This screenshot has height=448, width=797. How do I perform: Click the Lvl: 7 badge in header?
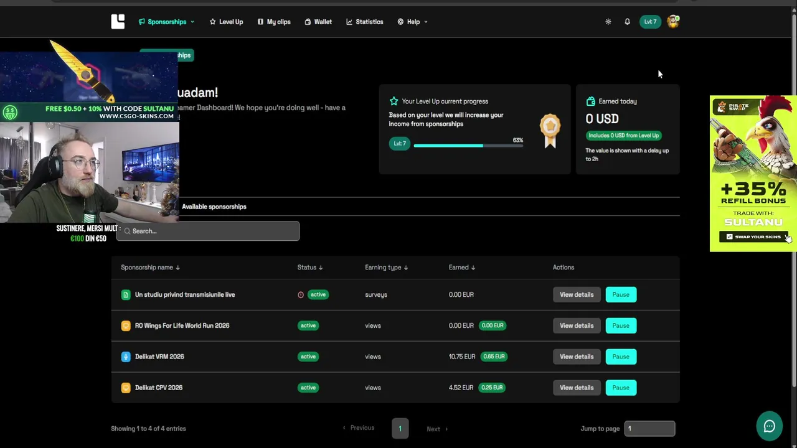point(650,22)
